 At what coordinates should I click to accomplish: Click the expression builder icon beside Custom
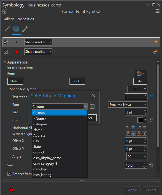[x=92, y=106]
